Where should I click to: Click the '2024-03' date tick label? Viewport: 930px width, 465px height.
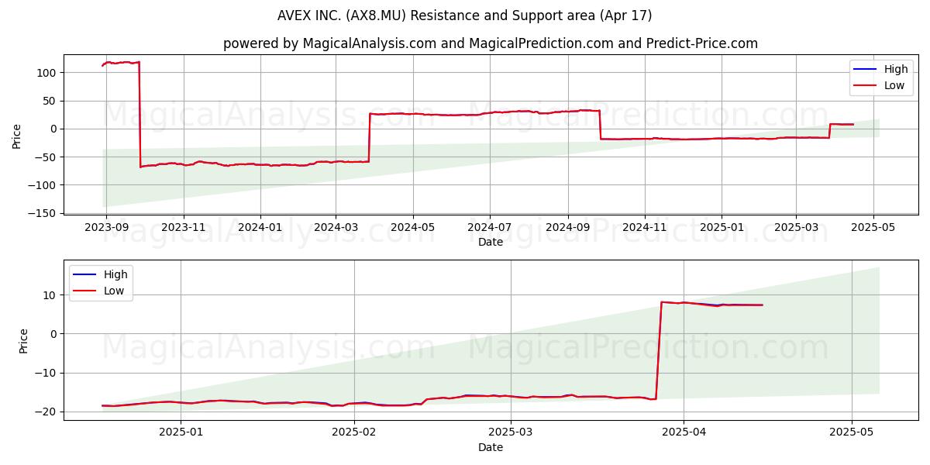[336, 228]
